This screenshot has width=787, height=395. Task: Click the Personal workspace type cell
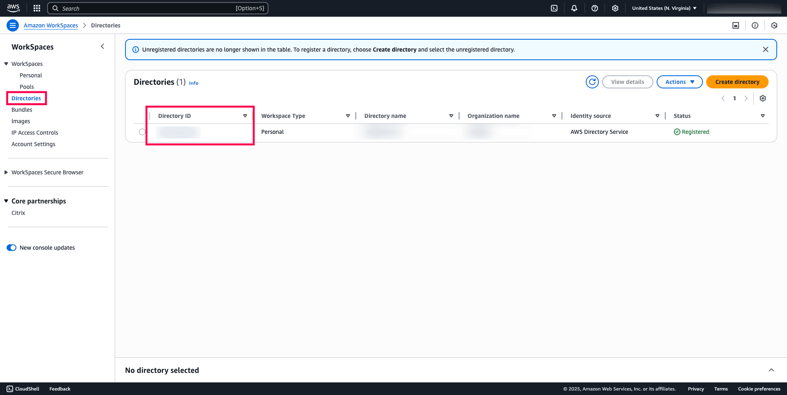click(273, 132)
